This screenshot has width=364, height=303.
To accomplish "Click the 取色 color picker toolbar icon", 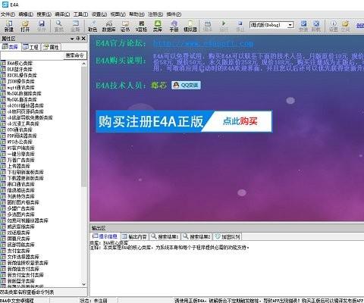I will tap(93, 26).
